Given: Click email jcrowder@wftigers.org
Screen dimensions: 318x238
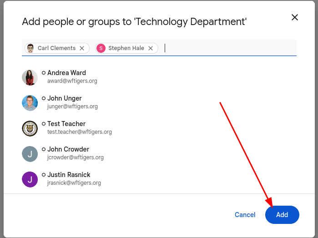Looking at the screenshot, I should (x=76, y=157).
